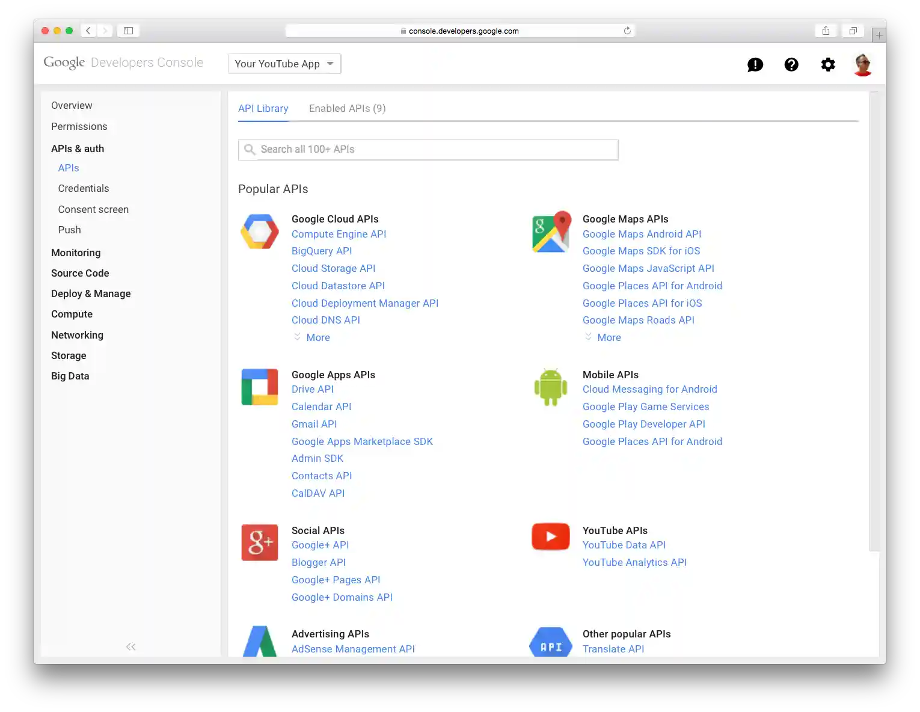The width and height of the screenshot is (920, 712).
Task: Click the YouTube play logo icon
Action: pyautogui.click(x=551, y=536)
